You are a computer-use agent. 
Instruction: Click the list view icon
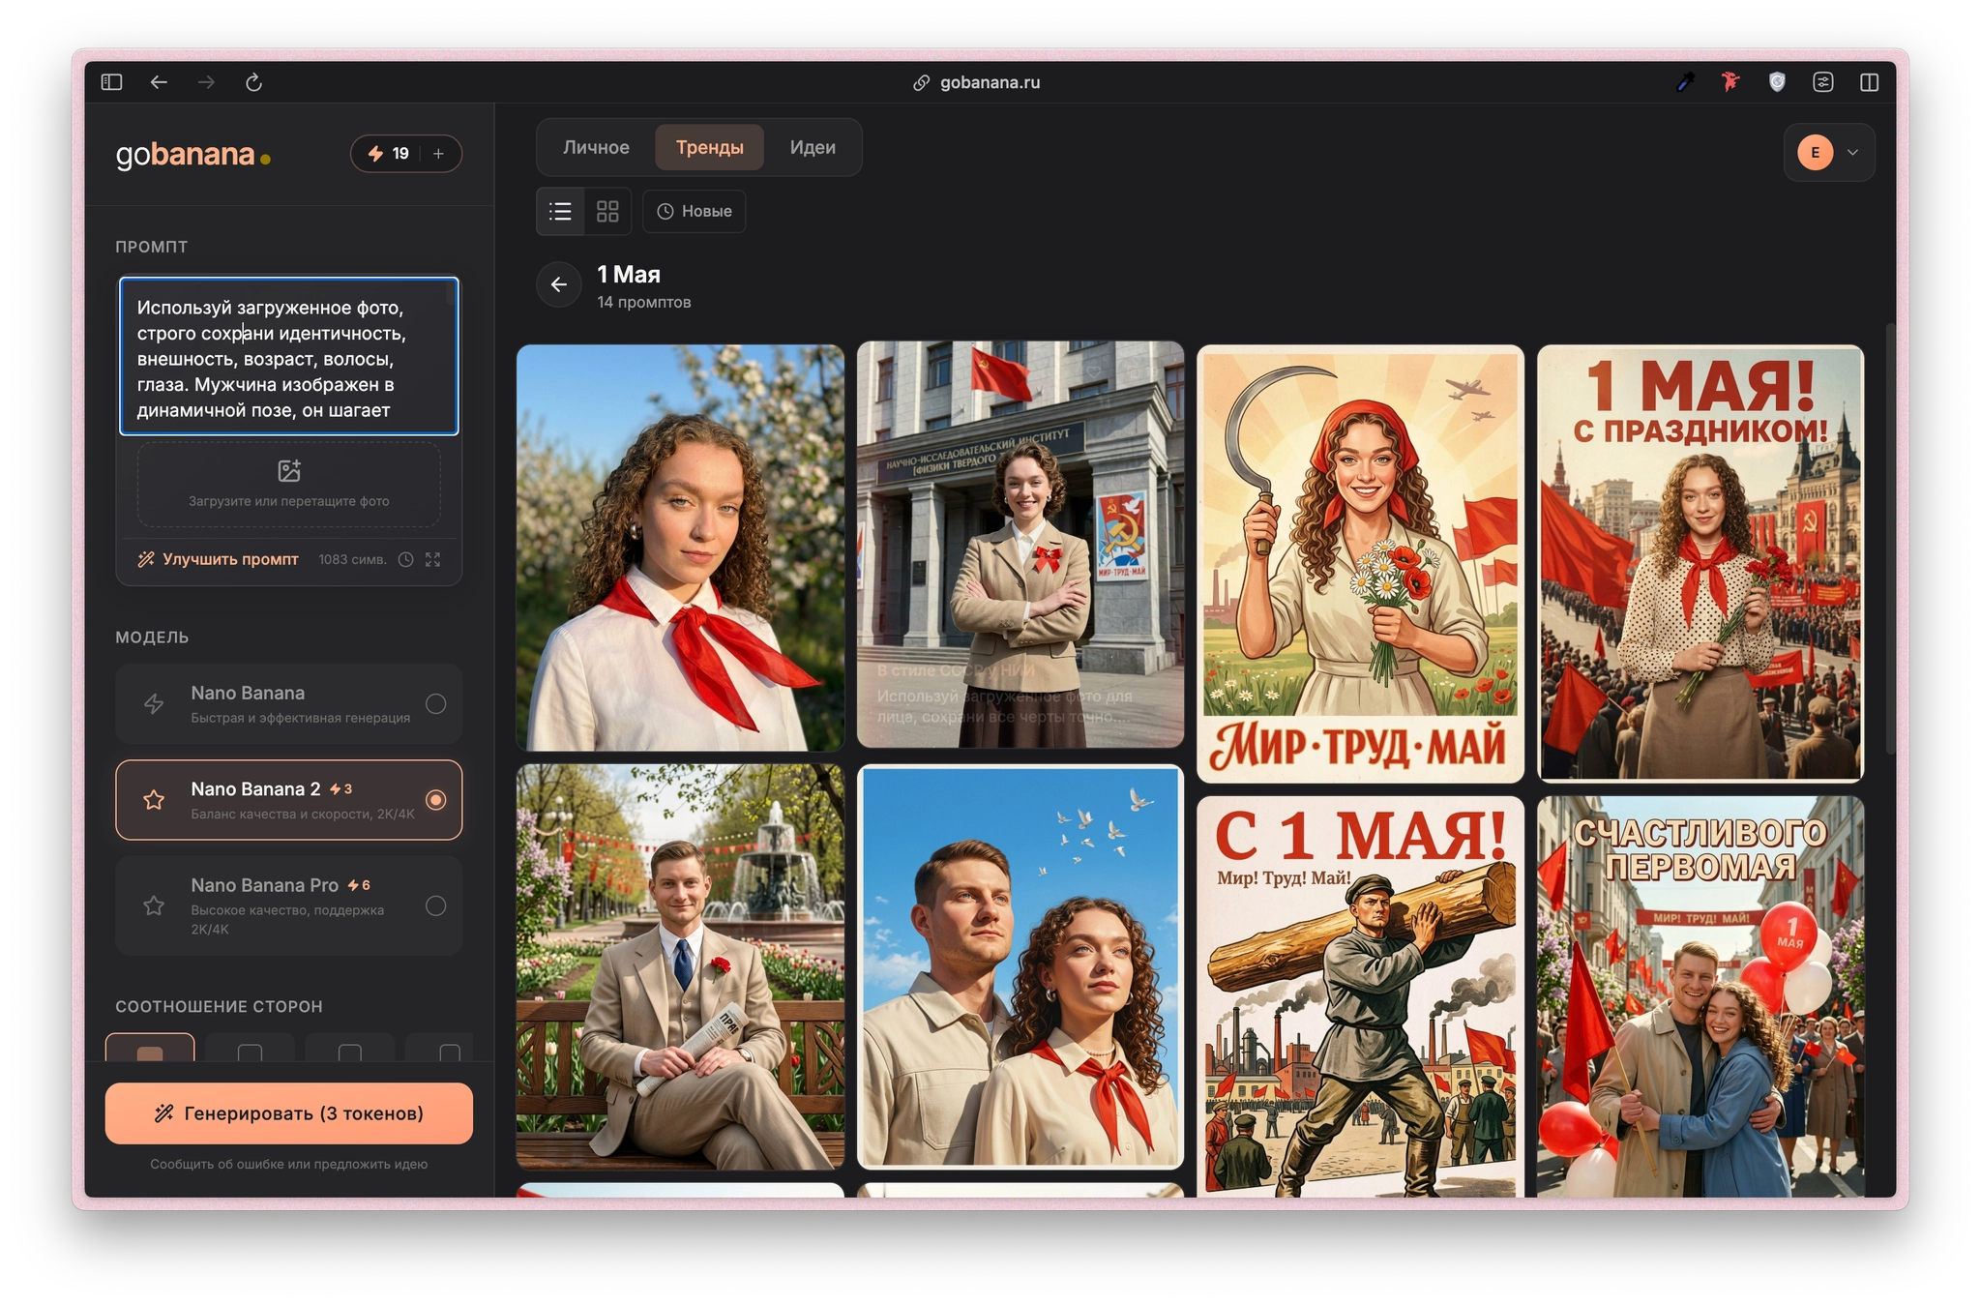pos(560,211)
